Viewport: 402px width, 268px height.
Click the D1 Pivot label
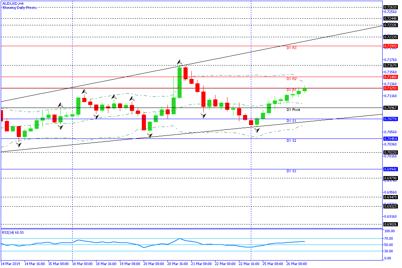(293, 110)
